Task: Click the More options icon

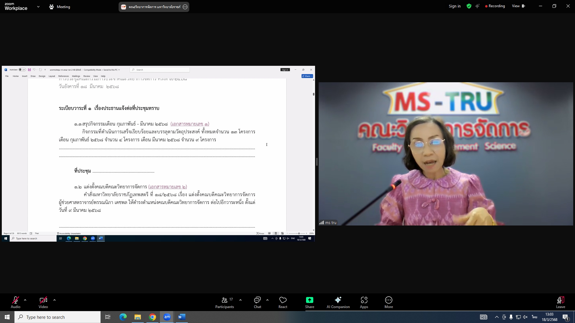Action: tap(388, 300)
